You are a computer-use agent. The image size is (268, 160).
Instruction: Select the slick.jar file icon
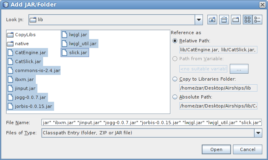(x=64, y=53)
